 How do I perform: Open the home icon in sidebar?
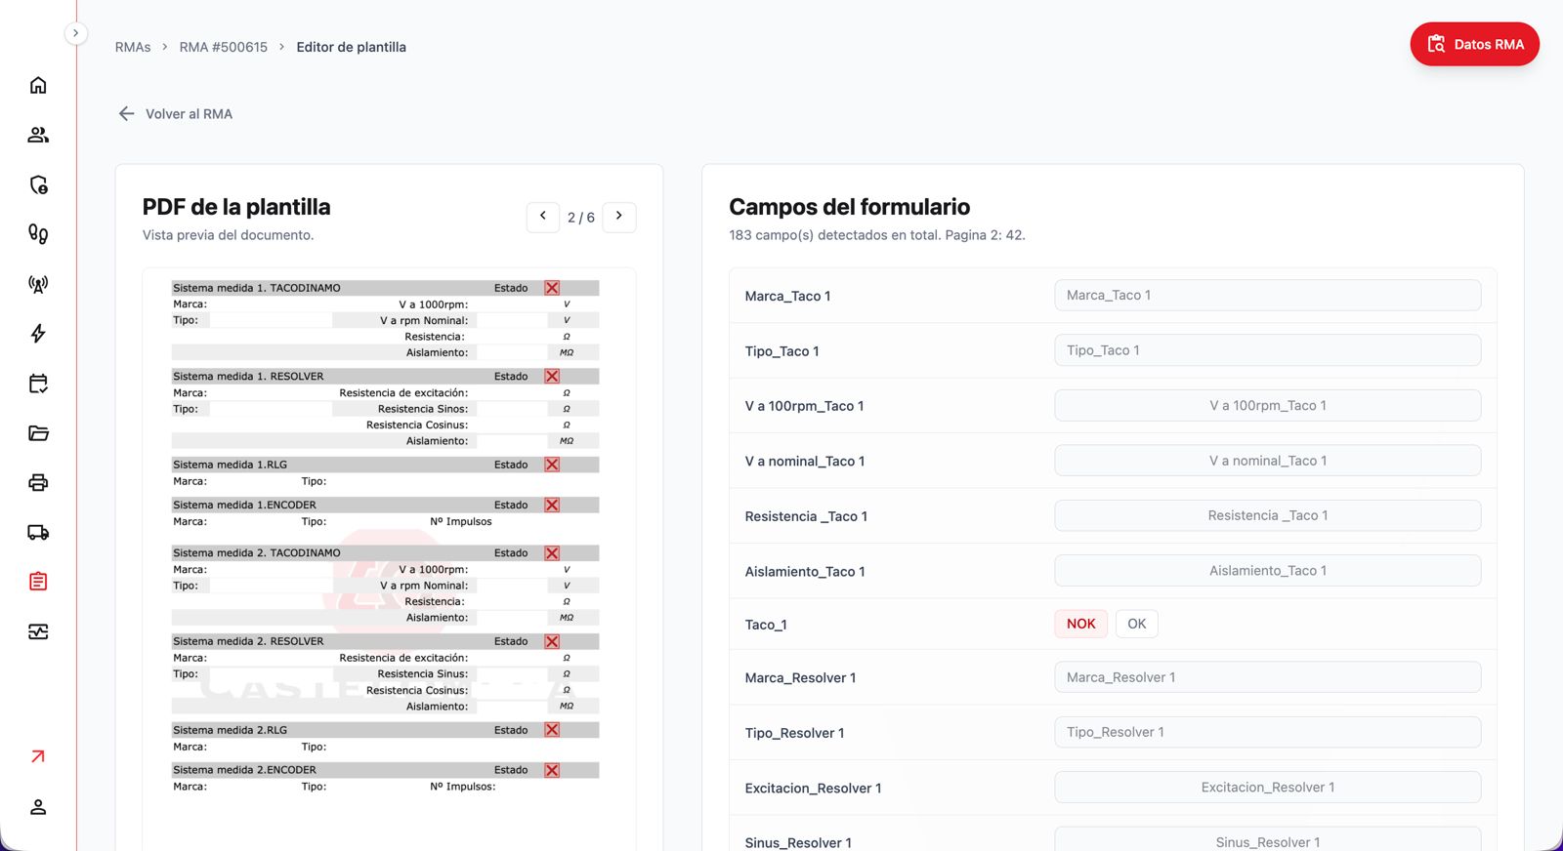coord(38,85)
